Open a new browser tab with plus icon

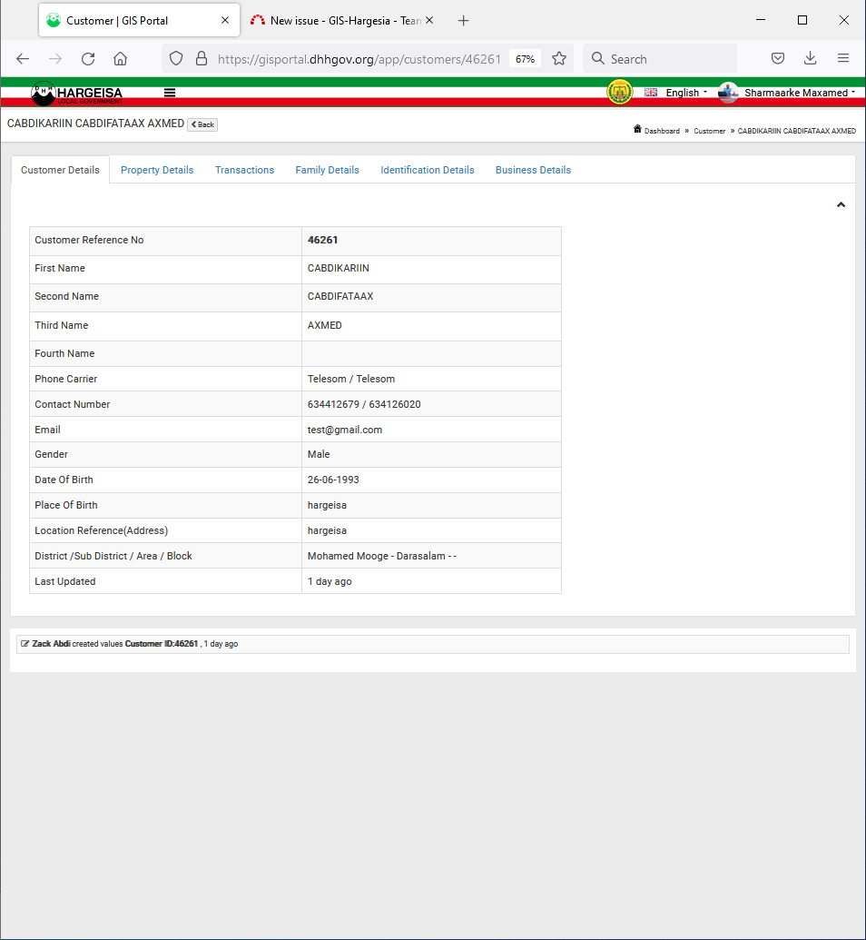463,20
